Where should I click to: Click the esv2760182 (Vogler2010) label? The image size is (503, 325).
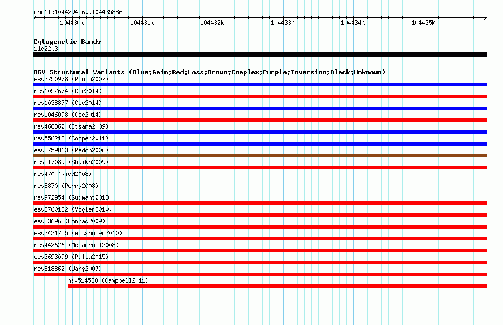[x=73, y=209]
